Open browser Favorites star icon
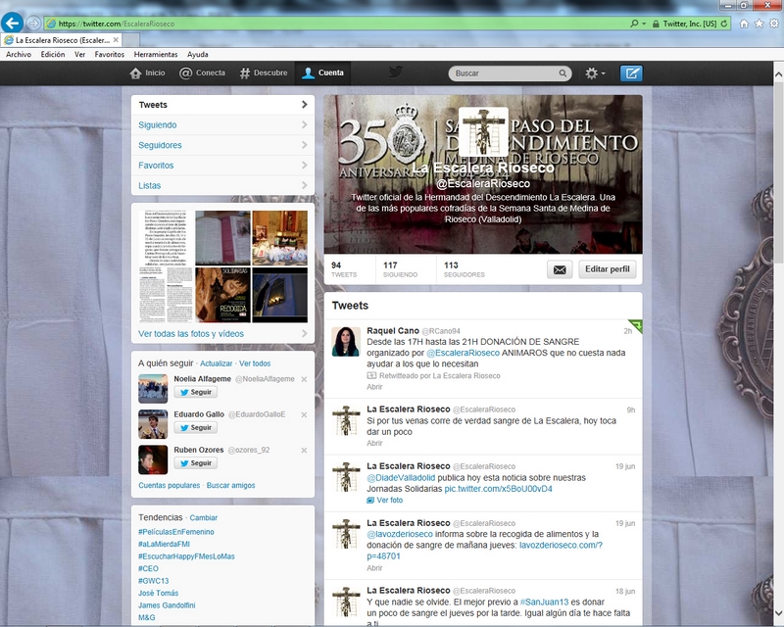The image size is (784, 627). point(759,24)
